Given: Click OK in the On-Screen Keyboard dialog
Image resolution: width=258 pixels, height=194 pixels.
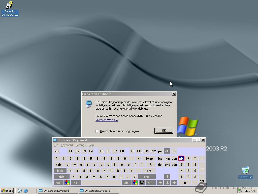Looking at the screenshot, I should pyautogui.click(x=164, y=131).
